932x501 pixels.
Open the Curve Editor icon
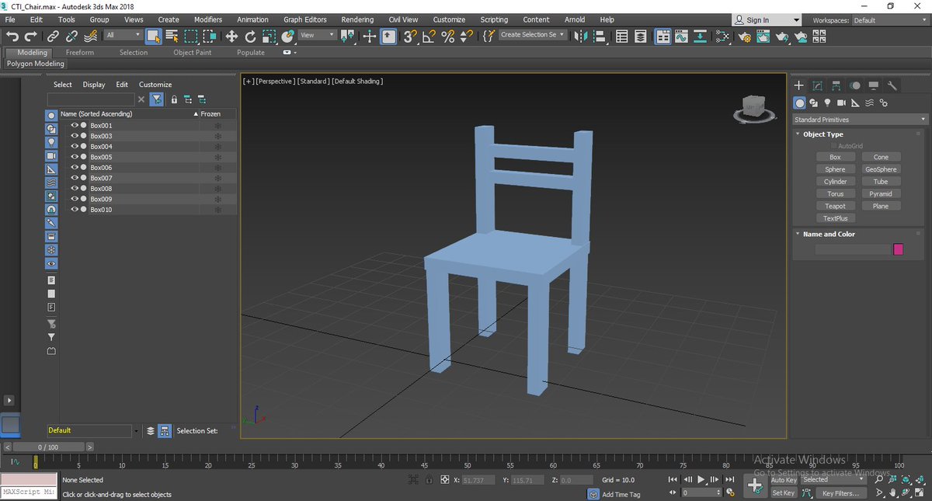(681, 36)
